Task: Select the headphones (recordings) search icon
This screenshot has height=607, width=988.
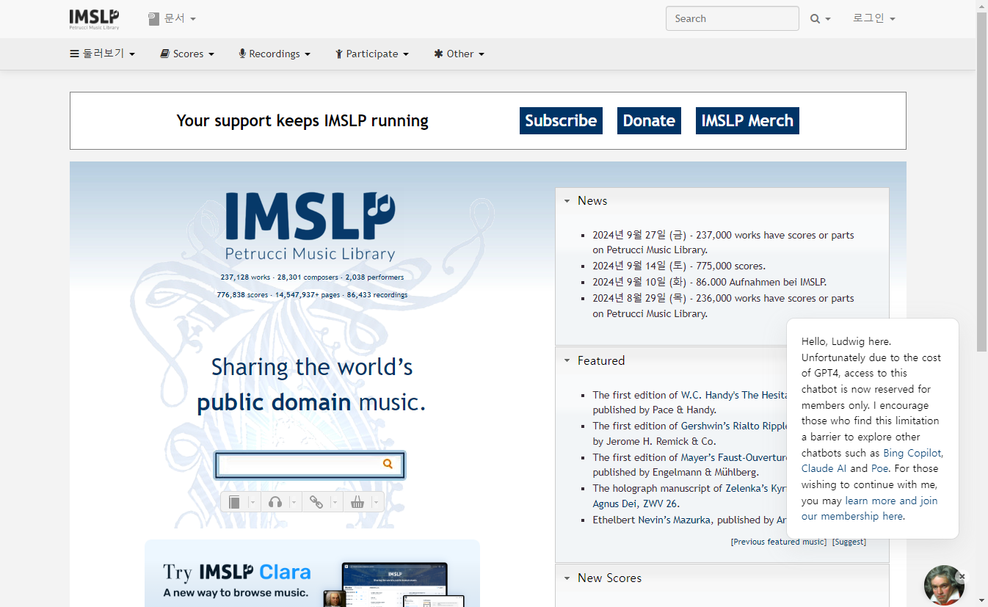Action: click(x=275, y=502)
